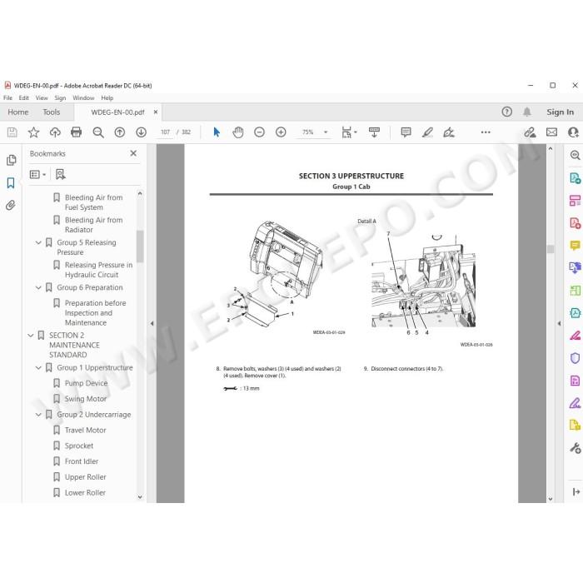Find current bookmark icon
Image resolution: width=583 pixels, height=583 pixels.
click(60, 174)
